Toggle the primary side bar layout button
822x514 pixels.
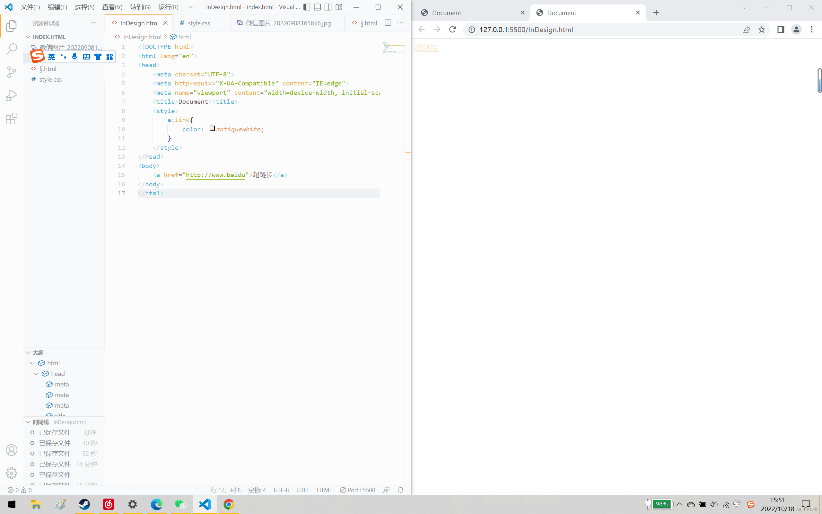[x=307, y=7]
